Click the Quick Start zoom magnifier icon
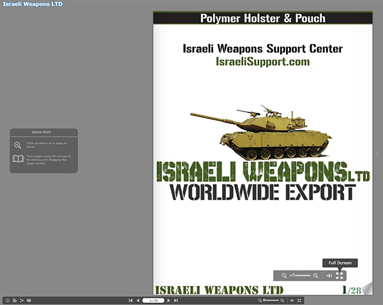383x305 pixels. coord(17,145)
